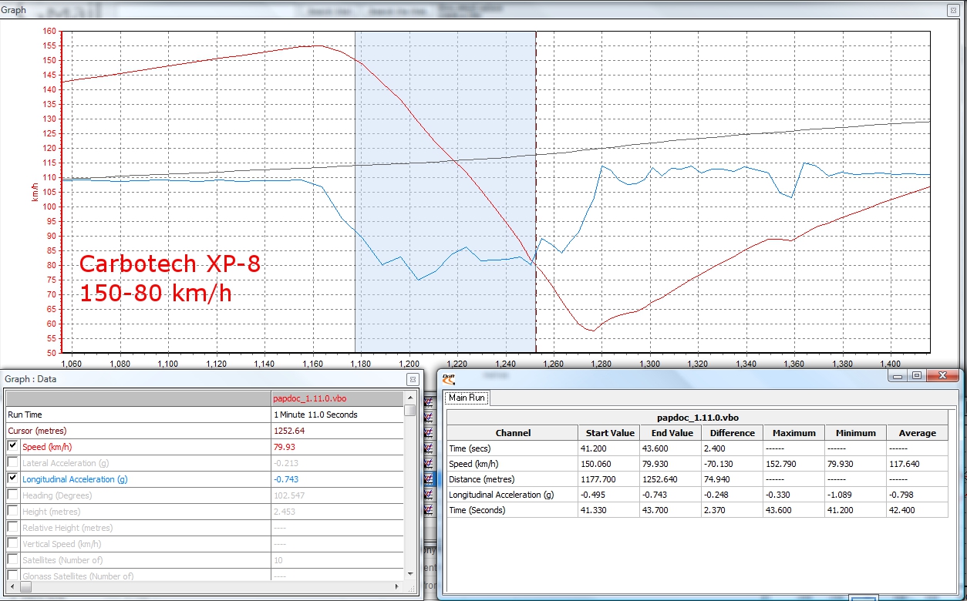Image resolution: width=967 pixels, height=601 pixels.
Task: Click the Channel column header
Action: (x=513, y=433)
